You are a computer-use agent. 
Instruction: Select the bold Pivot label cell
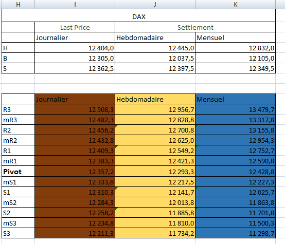coord(18,171)
